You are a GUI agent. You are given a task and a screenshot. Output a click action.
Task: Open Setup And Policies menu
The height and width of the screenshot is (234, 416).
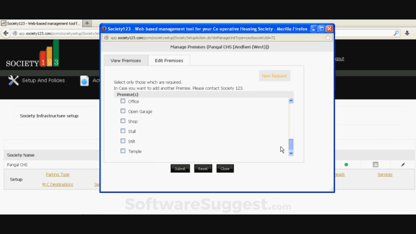(x=43, y=80)
